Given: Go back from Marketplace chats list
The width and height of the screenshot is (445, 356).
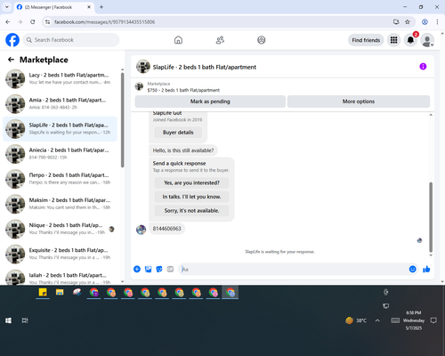Looking at the screenshot, I should pyautogui.click(x=11, y=60).
